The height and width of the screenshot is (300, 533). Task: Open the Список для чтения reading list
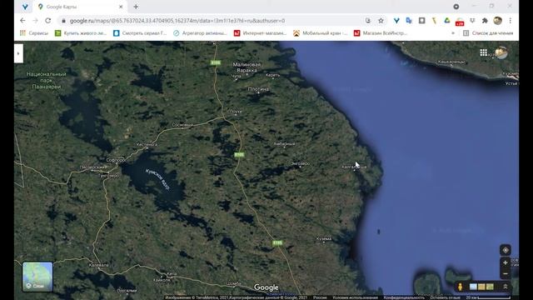(x=488, y=33)
